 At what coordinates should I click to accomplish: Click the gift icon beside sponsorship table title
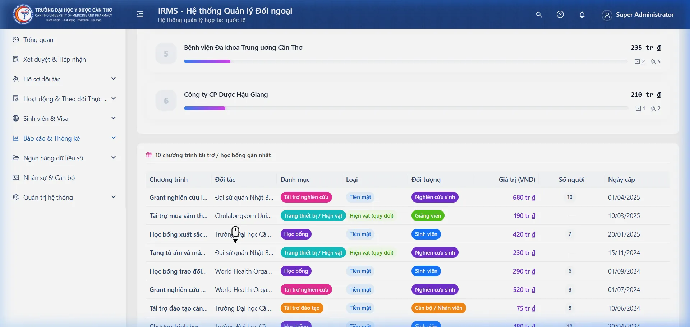point(149,155)
